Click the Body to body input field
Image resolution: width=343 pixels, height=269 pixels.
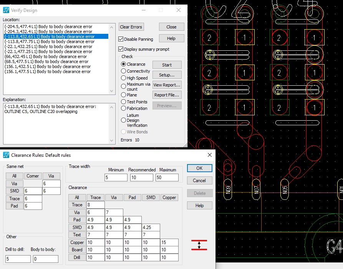pos(46,259)
